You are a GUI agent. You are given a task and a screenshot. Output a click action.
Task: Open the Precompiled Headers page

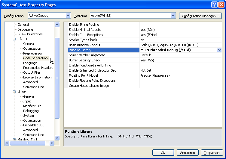click(x=38, y=68)
